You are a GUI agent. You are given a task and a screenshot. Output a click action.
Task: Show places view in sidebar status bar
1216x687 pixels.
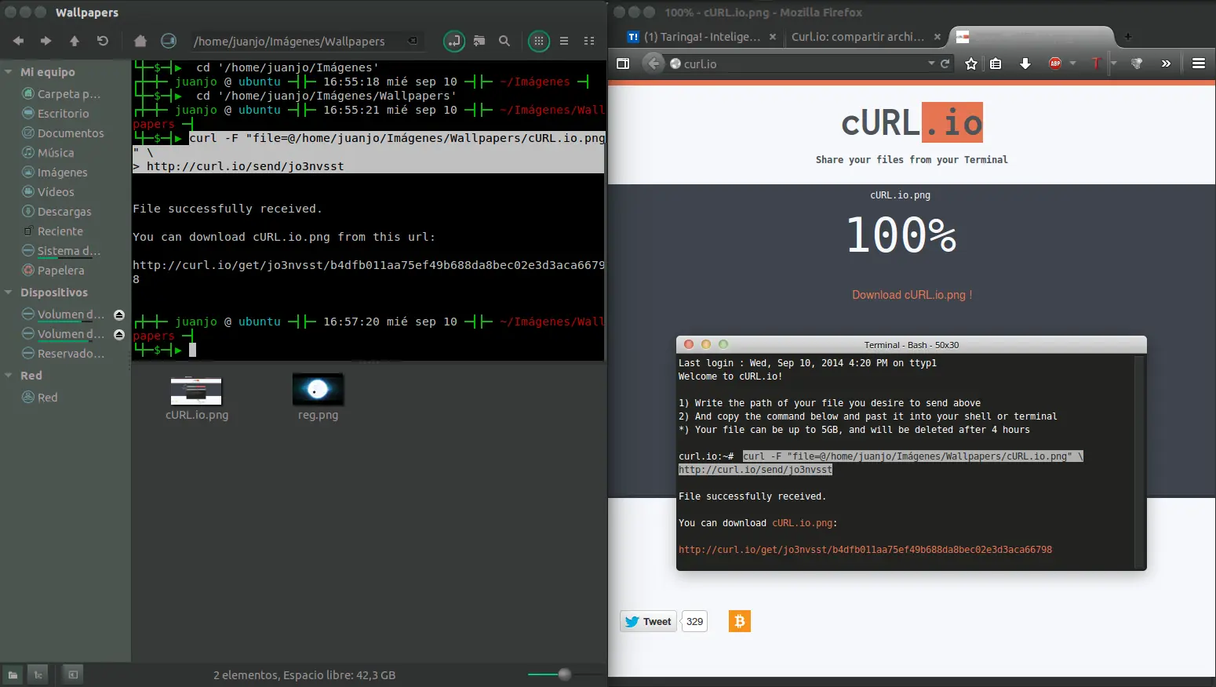[13, 674]
